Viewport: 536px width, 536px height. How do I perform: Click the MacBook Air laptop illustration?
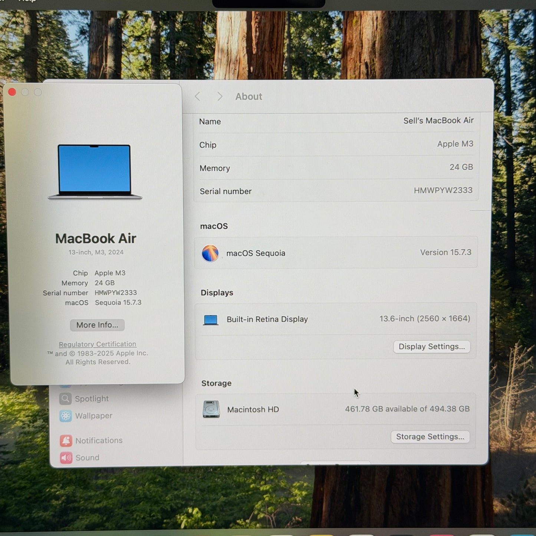pos(95,172)
